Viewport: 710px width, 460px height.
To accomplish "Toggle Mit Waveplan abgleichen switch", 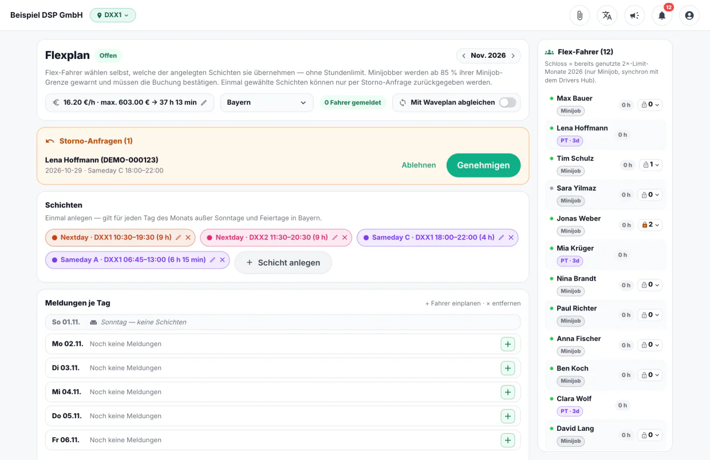I will pos(507,103).
